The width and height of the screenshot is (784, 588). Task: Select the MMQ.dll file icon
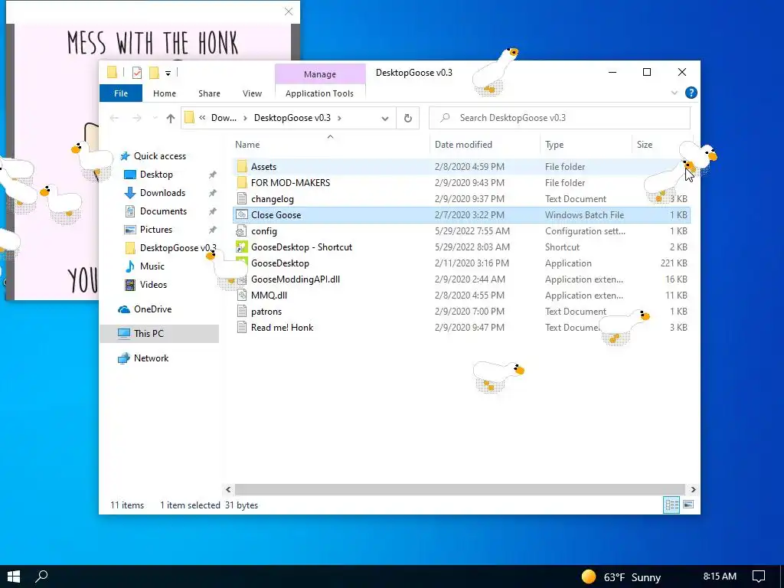pyautogui.click(x=242, y=295)
